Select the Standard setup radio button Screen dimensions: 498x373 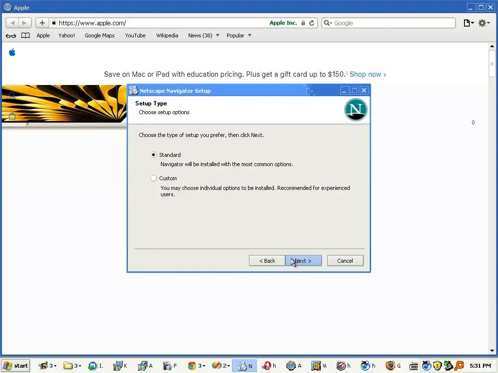pos(153,155)
